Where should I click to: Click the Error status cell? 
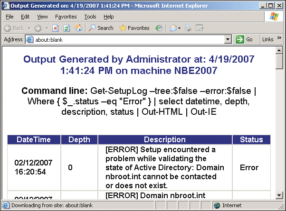coord(251,167)
